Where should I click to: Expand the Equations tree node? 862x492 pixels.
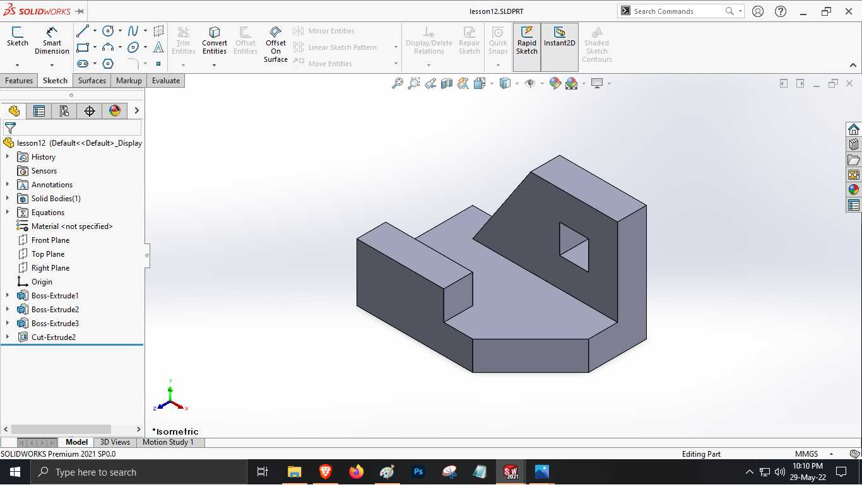[x=8, y=212]
